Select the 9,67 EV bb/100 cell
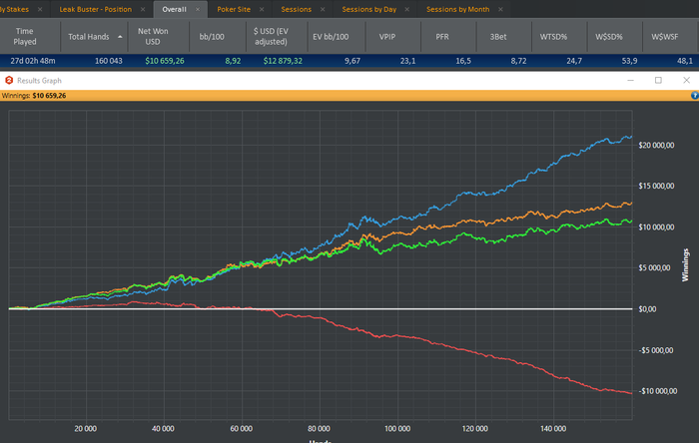 (x=352, y=61)
